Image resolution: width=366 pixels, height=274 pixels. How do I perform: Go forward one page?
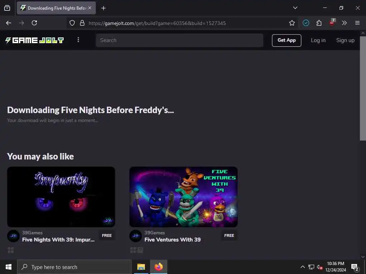[x=21, y=23]
